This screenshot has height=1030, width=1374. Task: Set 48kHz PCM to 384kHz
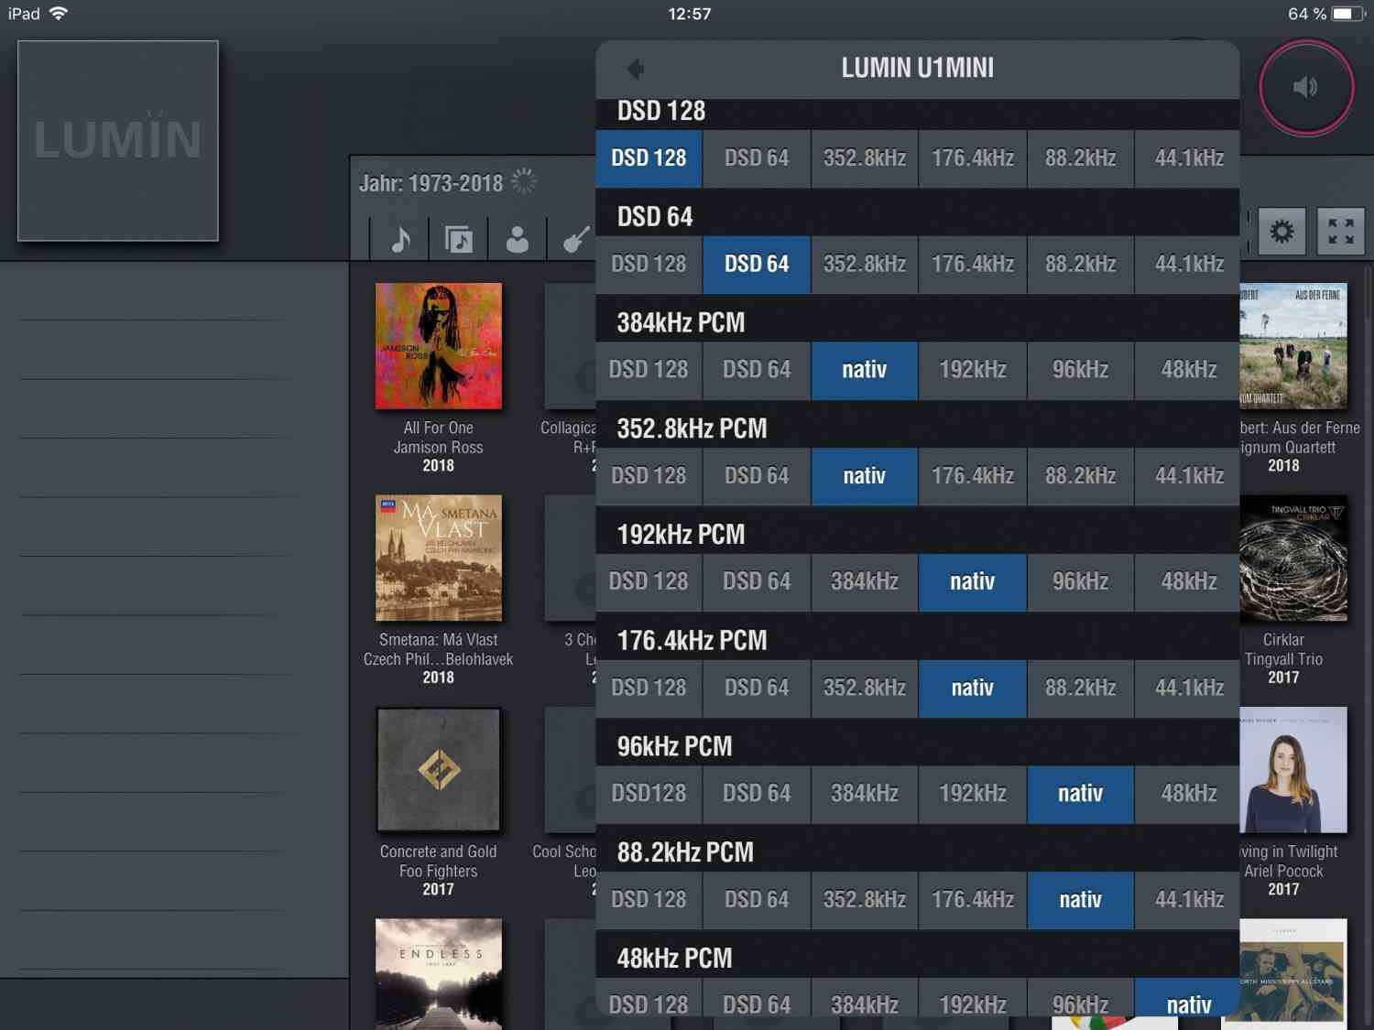(x=864, y=999)
